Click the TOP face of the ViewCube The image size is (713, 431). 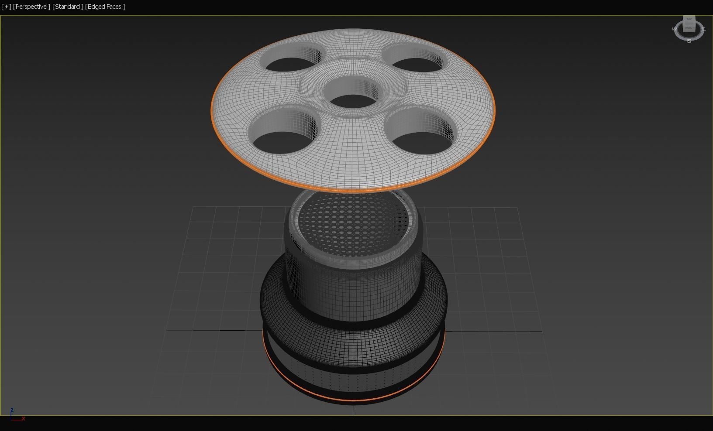[689, 19]
